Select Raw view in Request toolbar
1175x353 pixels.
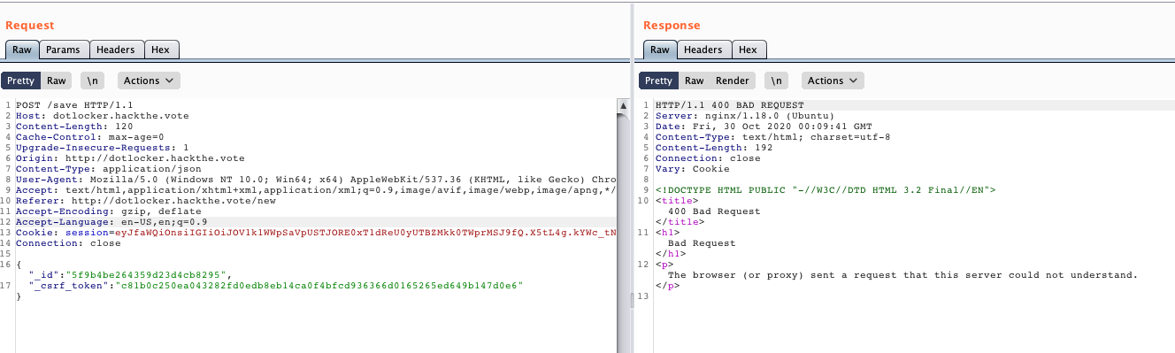pos(57,81)
